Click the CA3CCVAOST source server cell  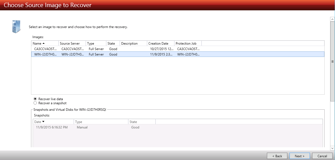[73, 49]
